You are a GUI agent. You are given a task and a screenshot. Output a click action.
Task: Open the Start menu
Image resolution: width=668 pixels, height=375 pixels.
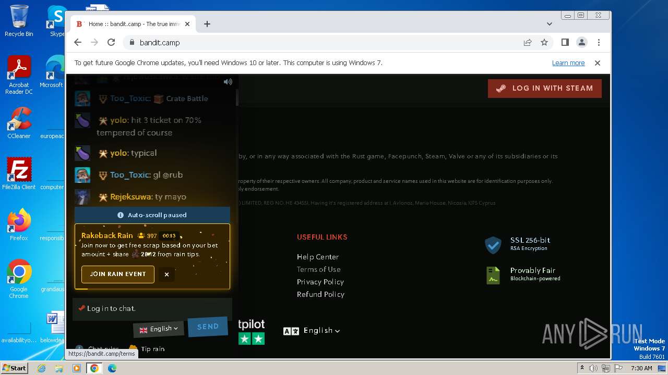[15, 368]
